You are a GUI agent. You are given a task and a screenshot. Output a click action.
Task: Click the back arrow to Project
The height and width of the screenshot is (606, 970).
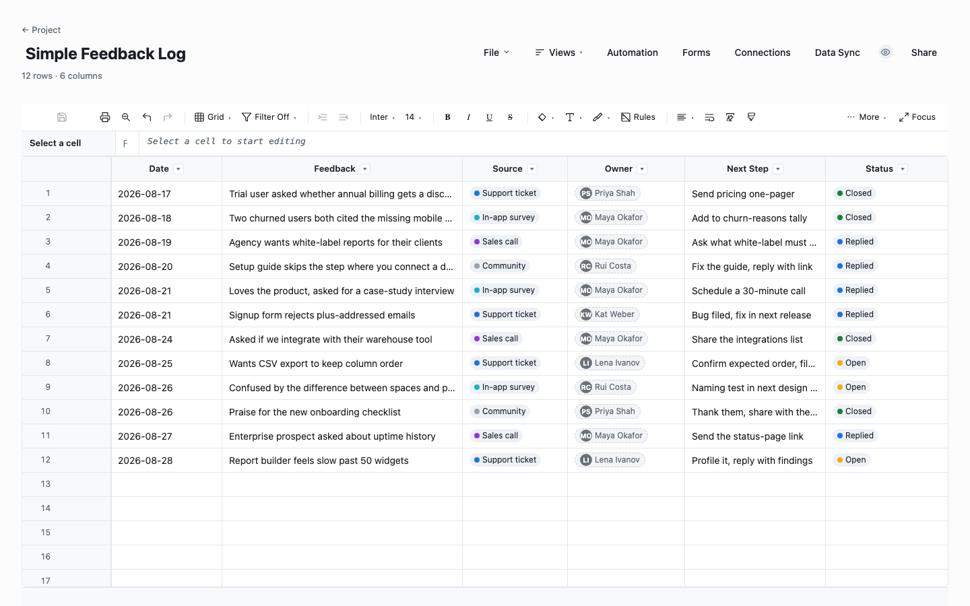[x=26, y=30]
